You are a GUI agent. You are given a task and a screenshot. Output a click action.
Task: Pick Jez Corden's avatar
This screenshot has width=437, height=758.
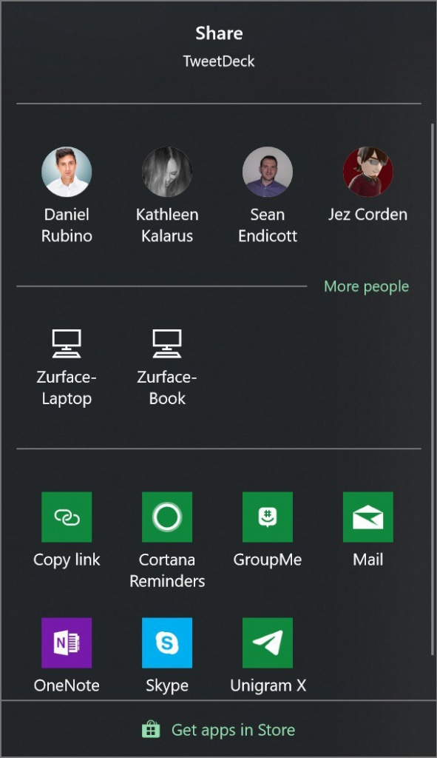coord(368,172)
